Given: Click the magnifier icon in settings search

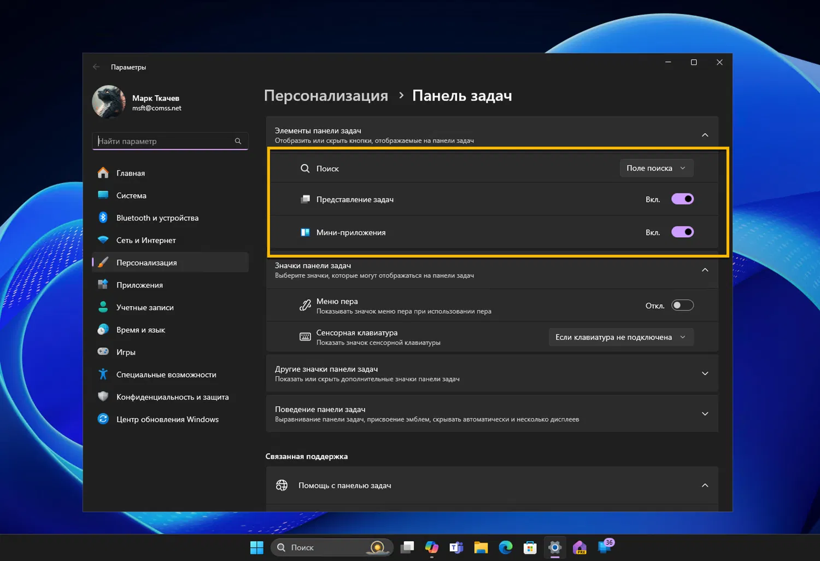Looking at the screenshot, I should [238, 141].
